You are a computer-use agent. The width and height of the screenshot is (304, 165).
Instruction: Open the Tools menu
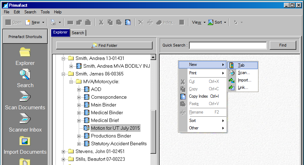click(x=45, y=12)
